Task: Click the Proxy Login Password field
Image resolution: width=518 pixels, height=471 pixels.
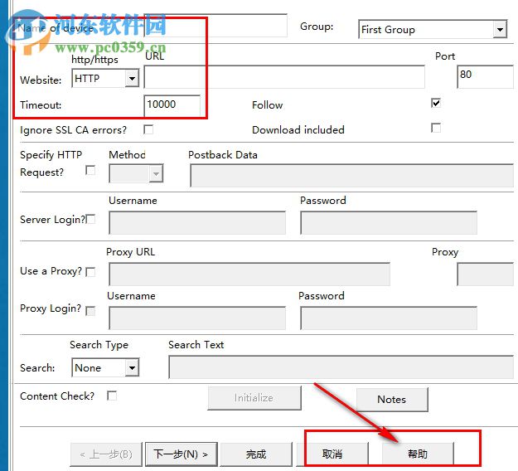Action: [389, 318]
